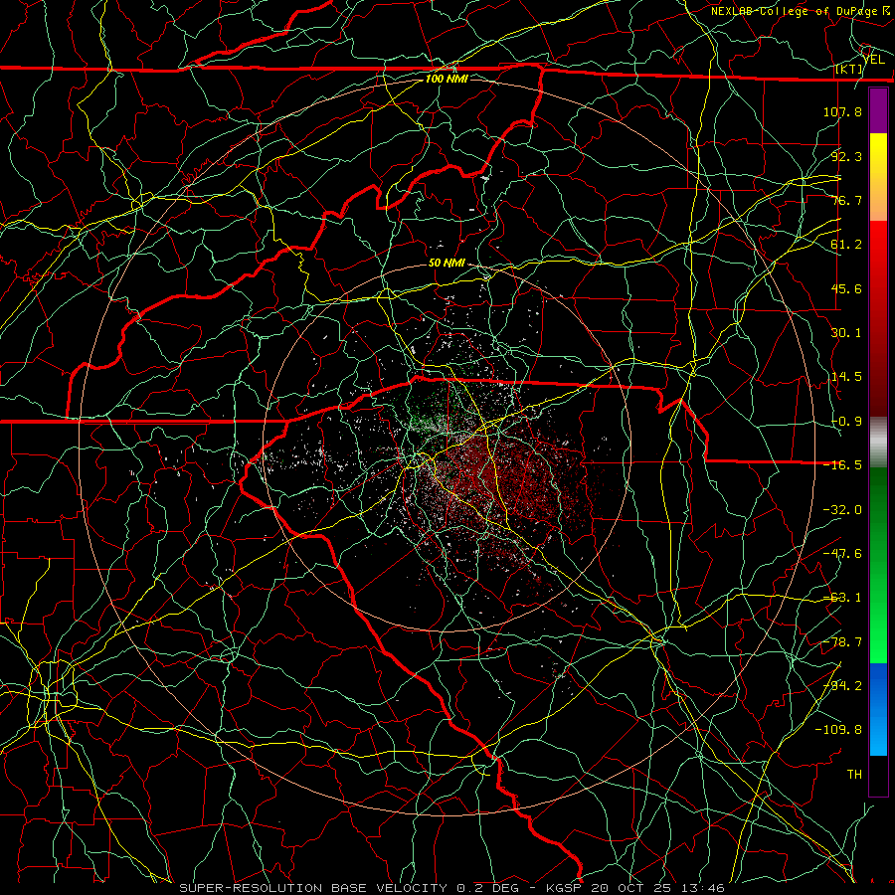This screenshot has height=895, width=895.
Task: Click the -47.6 velocity scale value
Action: tap(842, 554)
